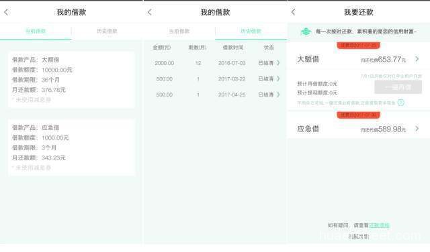
Task: Tap the question mark help icon under 预计提现额度
Action: (x=401, y=103)
